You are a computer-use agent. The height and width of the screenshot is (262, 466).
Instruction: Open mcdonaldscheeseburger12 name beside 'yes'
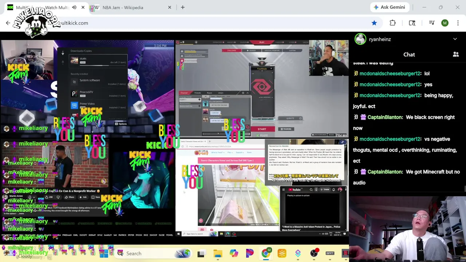(x=390, y=84)
